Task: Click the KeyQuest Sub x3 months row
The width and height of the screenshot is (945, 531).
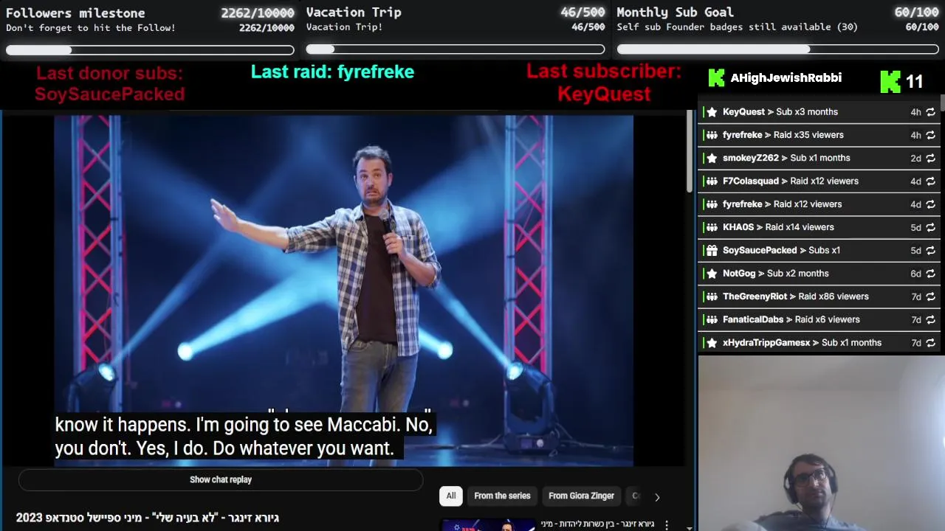Action: point(819,112)
